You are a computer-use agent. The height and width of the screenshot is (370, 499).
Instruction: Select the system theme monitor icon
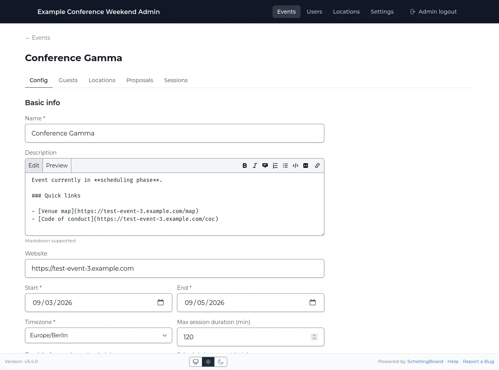click(196, 362)
